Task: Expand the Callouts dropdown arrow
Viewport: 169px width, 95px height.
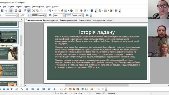Action: (x=52, y=89)
